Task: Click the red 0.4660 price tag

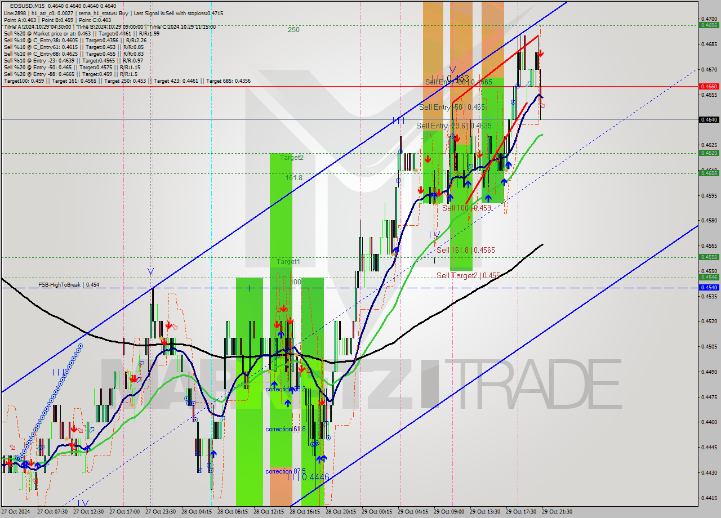Action: 709,86
